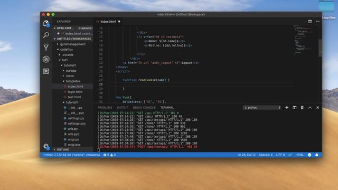Screen dimensions: 338x190
Task: Open the Extensions view in activity bar
Action: click(x=46, y=71)
